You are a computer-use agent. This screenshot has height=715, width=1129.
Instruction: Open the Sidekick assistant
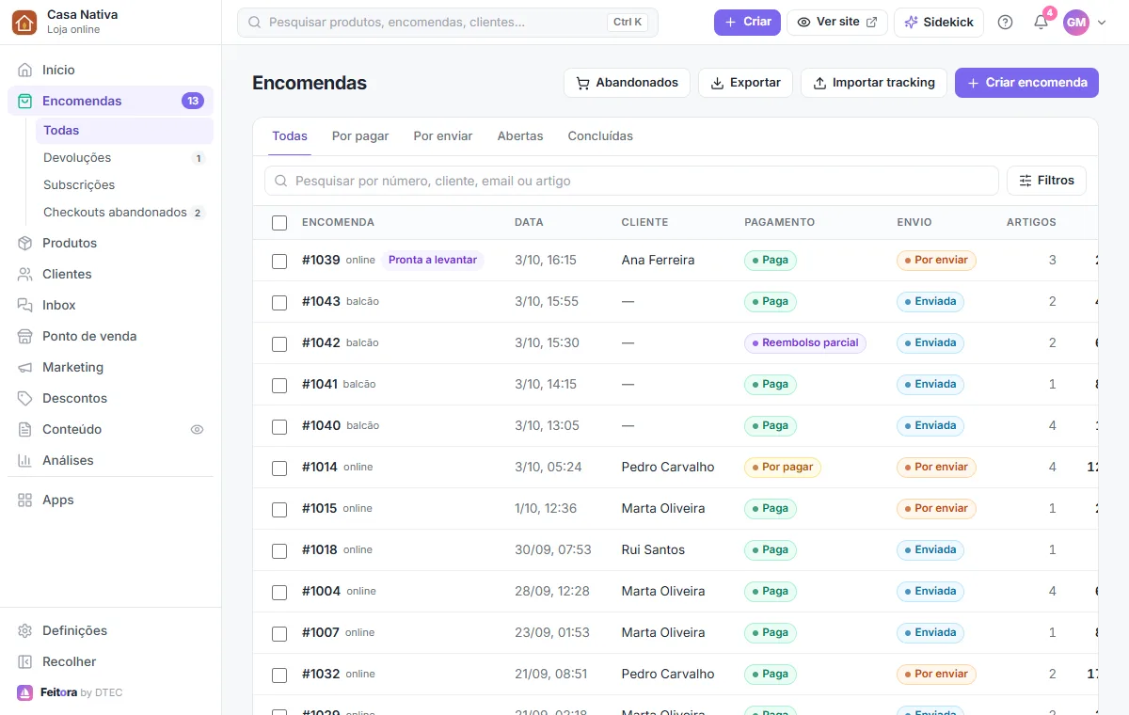point(939,23)
